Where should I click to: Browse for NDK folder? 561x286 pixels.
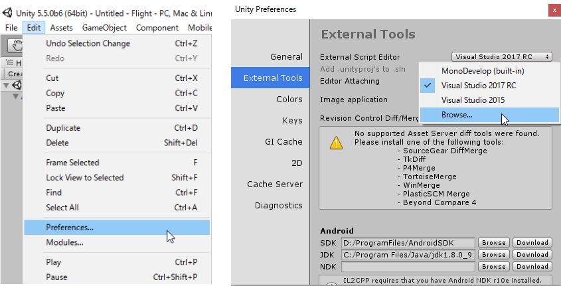click(x=494, y=267)
